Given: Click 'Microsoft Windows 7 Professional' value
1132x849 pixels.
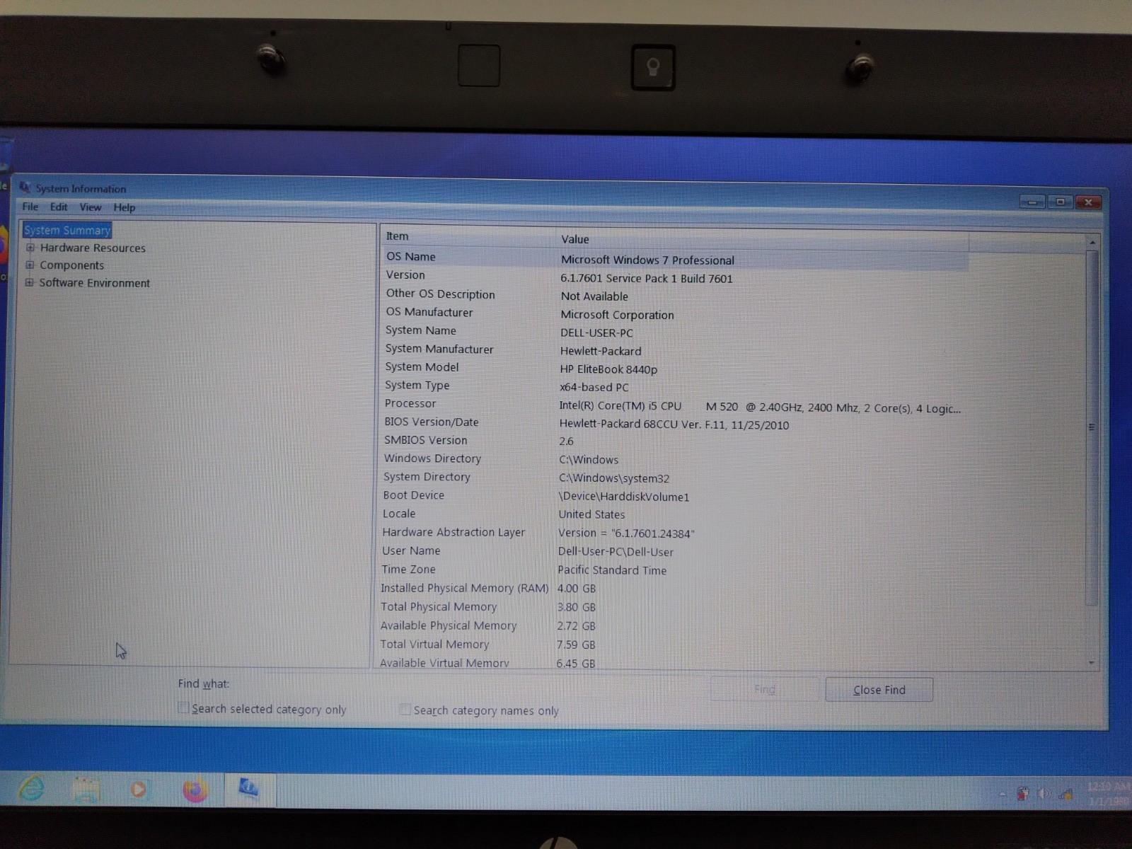Looking at the screenshot, I should coord(647,260).
